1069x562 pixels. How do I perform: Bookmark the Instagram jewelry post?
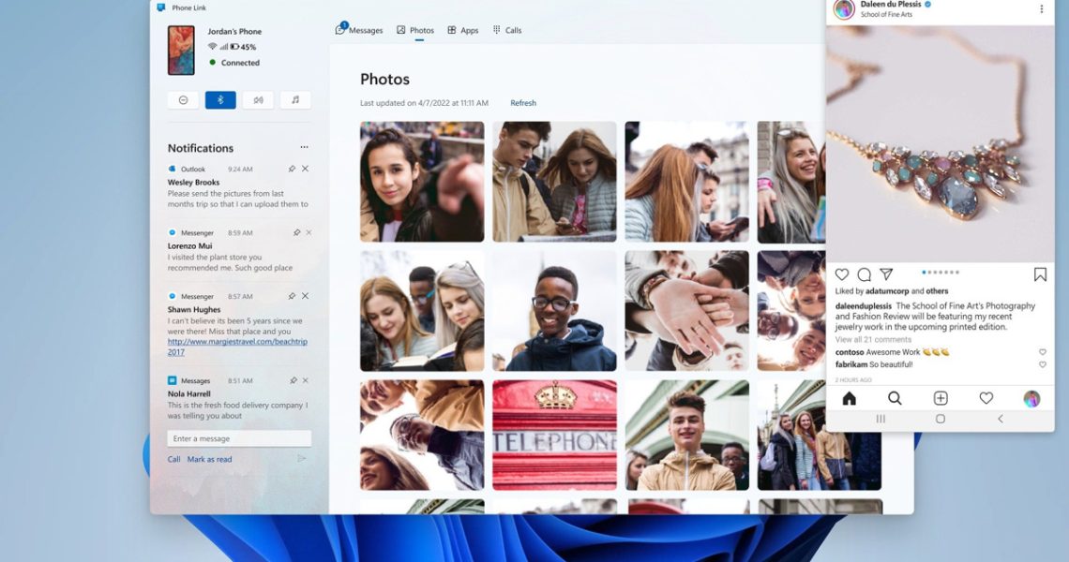1040,274
